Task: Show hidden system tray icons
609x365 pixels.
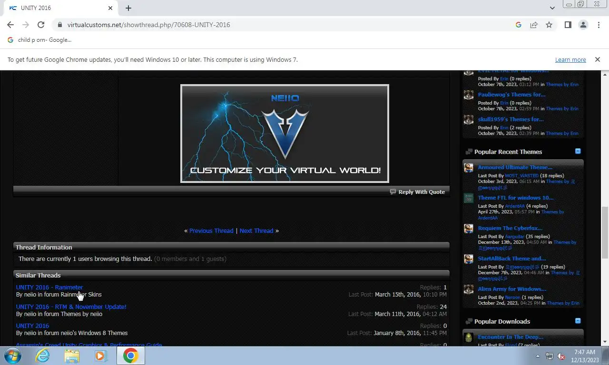Action: (x=538, y=356)
